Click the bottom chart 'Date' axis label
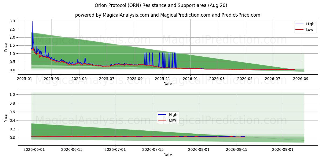The height and width of the screenshot is (161, 322). pos(168,155)
